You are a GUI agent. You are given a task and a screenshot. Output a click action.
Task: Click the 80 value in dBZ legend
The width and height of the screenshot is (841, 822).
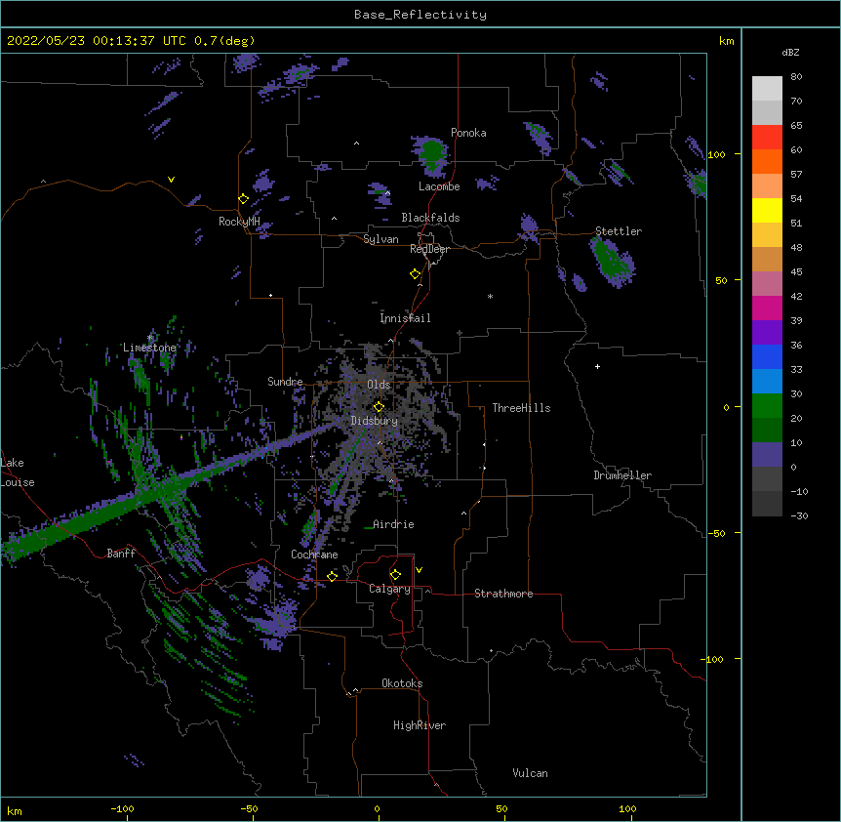796,77
